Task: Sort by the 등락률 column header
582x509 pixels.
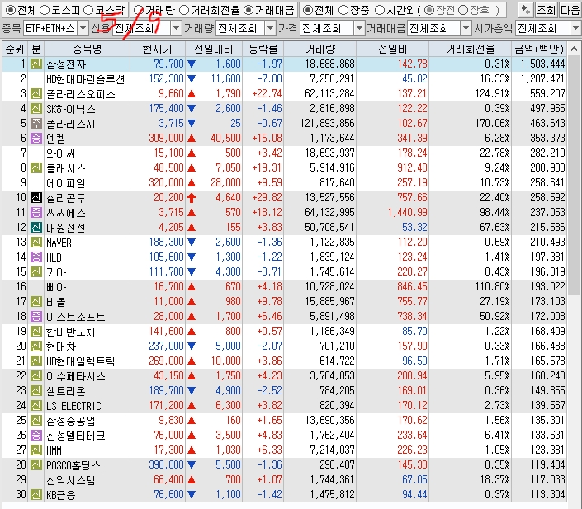Action: pyautogui.click(x=263, y=49)
